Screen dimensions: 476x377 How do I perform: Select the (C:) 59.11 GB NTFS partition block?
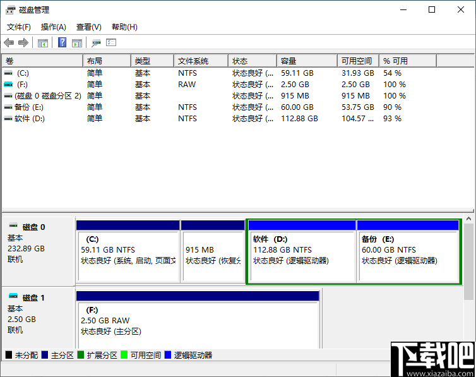click(x=128, y=251)
